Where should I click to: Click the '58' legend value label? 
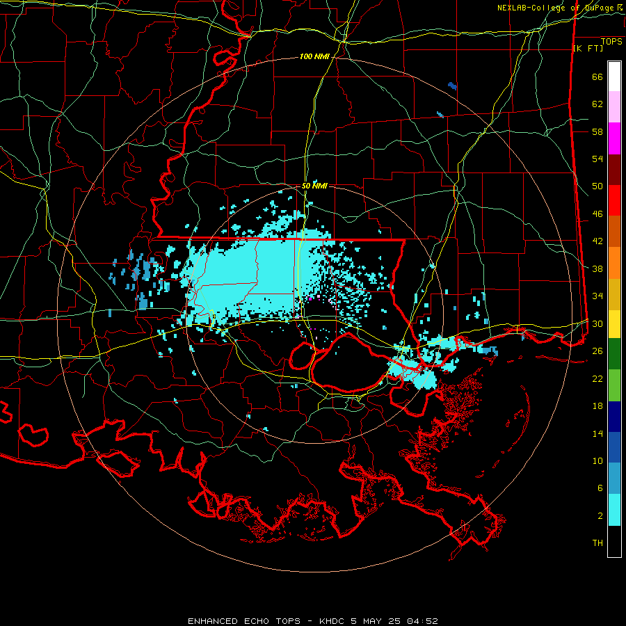tap(597, 131)
